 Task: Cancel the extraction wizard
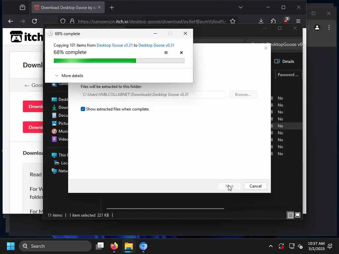[255, 186]
